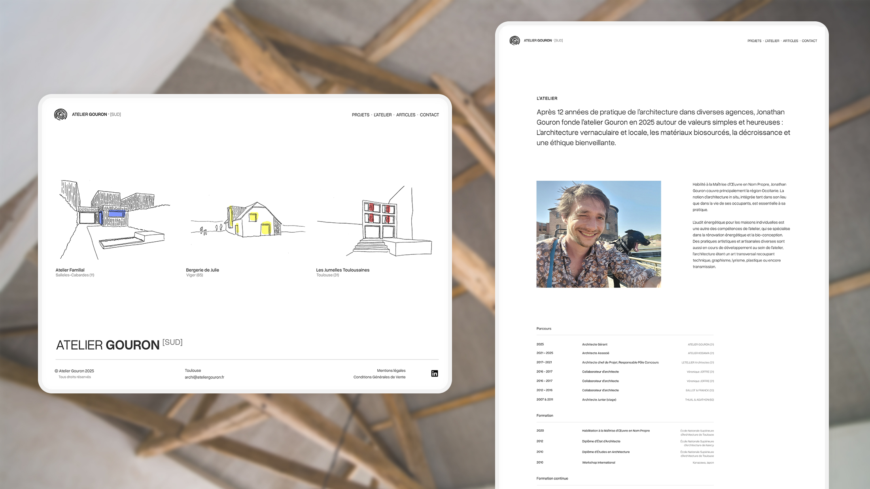Click the THUAL & AGATHON (92) employer text
Image resolution: width=870 pixels, height=489 pixels.
click(x=700, y=400)
